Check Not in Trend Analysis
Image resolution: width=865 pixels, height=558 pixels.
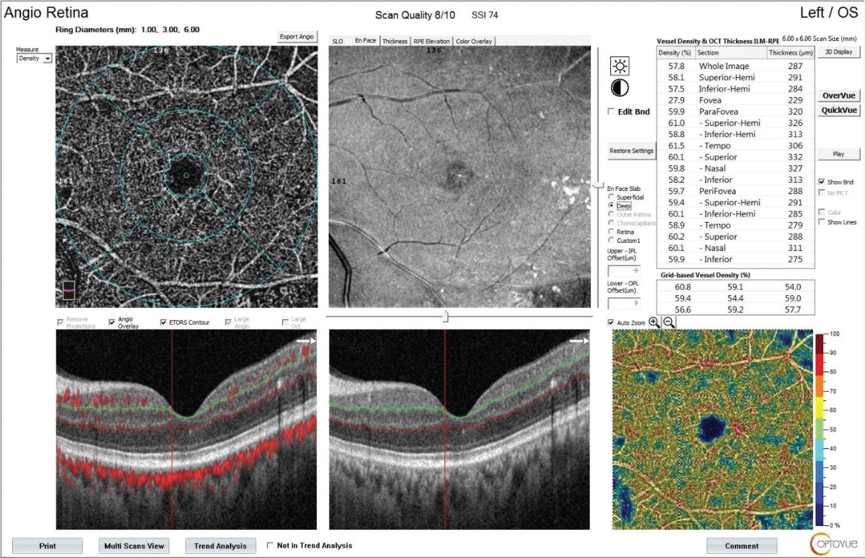click(270, 545)
